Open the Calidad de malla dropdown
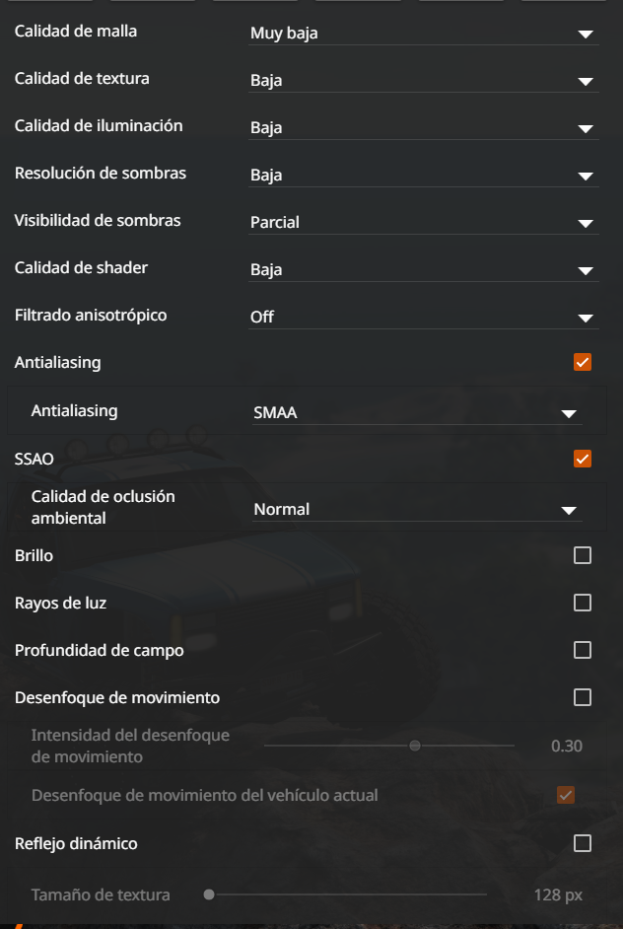623x929 pixels. pyautogui.click(x=424, y=34)
